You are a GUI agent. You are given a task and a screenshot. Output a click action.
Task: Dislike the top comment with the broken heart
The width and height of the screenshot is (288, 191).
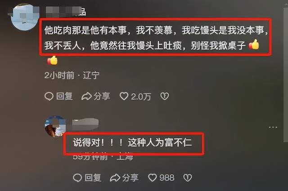165,96
